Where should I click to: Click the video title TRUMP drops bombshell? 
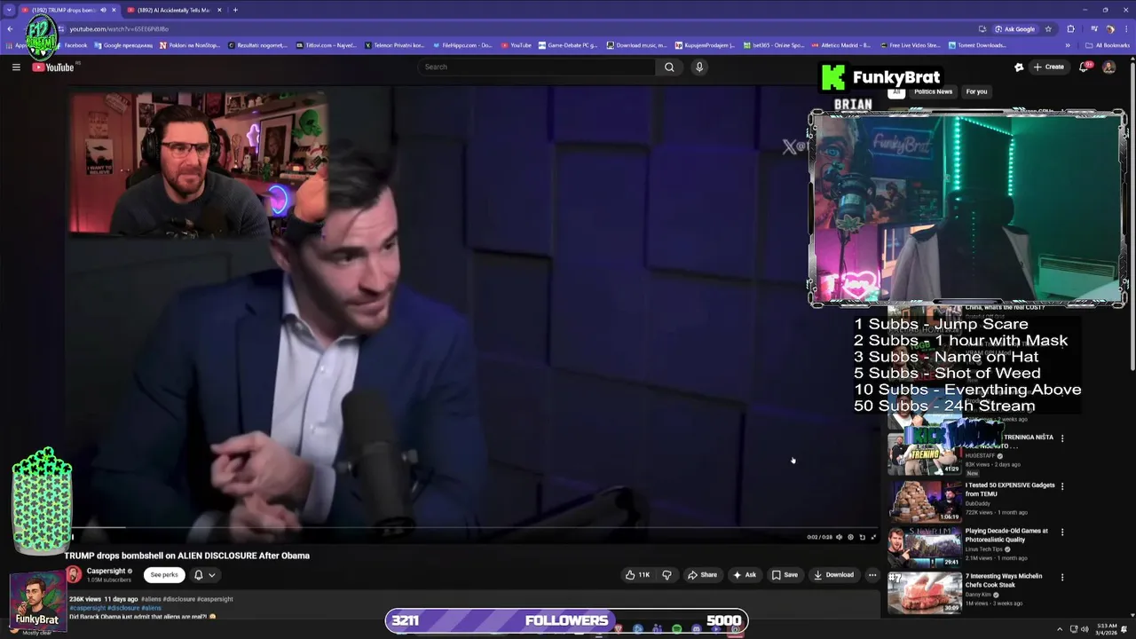(187, 556)
